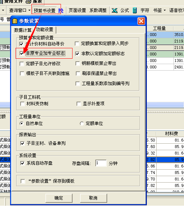Click the blue 换 icon in toolbar

coord(61,10)
